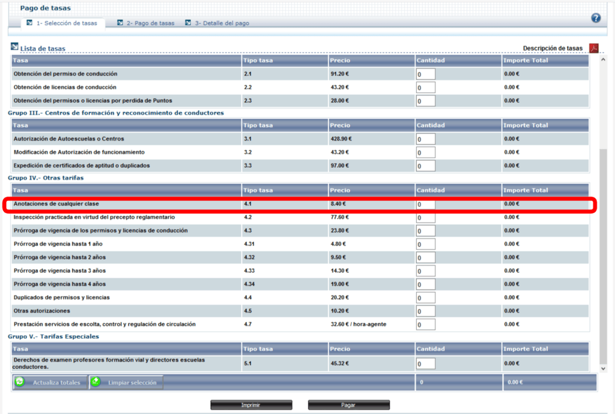Click the green Limpiar selección icon
The height and width of the screenshot is (414, 615).
[95, 382]
